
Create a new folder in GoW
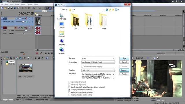[113, 10]
